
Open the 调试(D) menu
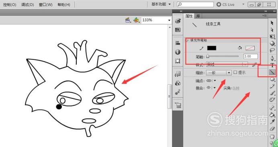[x=27, y=5]
